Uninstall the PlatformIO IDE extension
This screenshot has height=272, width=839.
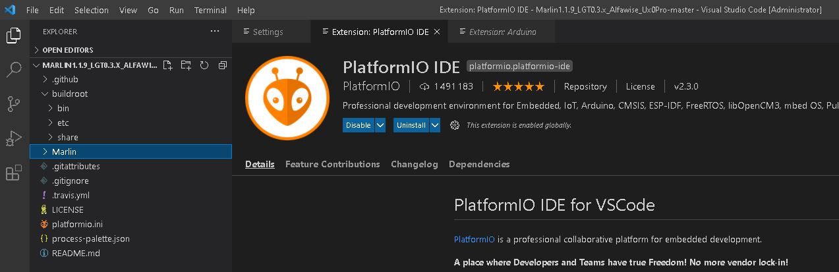click(x=411, y=125)
